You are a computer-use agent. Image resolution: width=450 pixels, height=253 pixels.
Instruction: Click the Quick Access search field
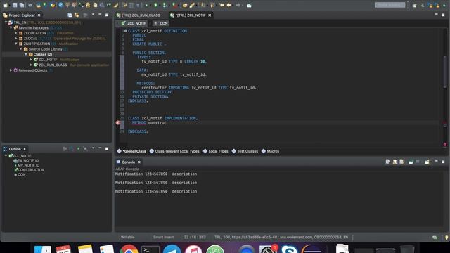390,5
